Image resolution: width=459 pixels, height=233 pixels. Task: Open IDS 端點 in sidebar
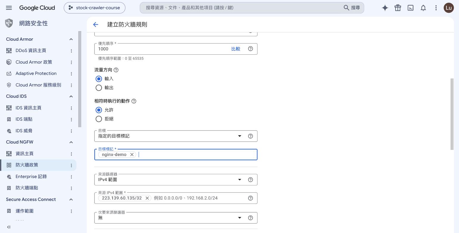(24, 119)
